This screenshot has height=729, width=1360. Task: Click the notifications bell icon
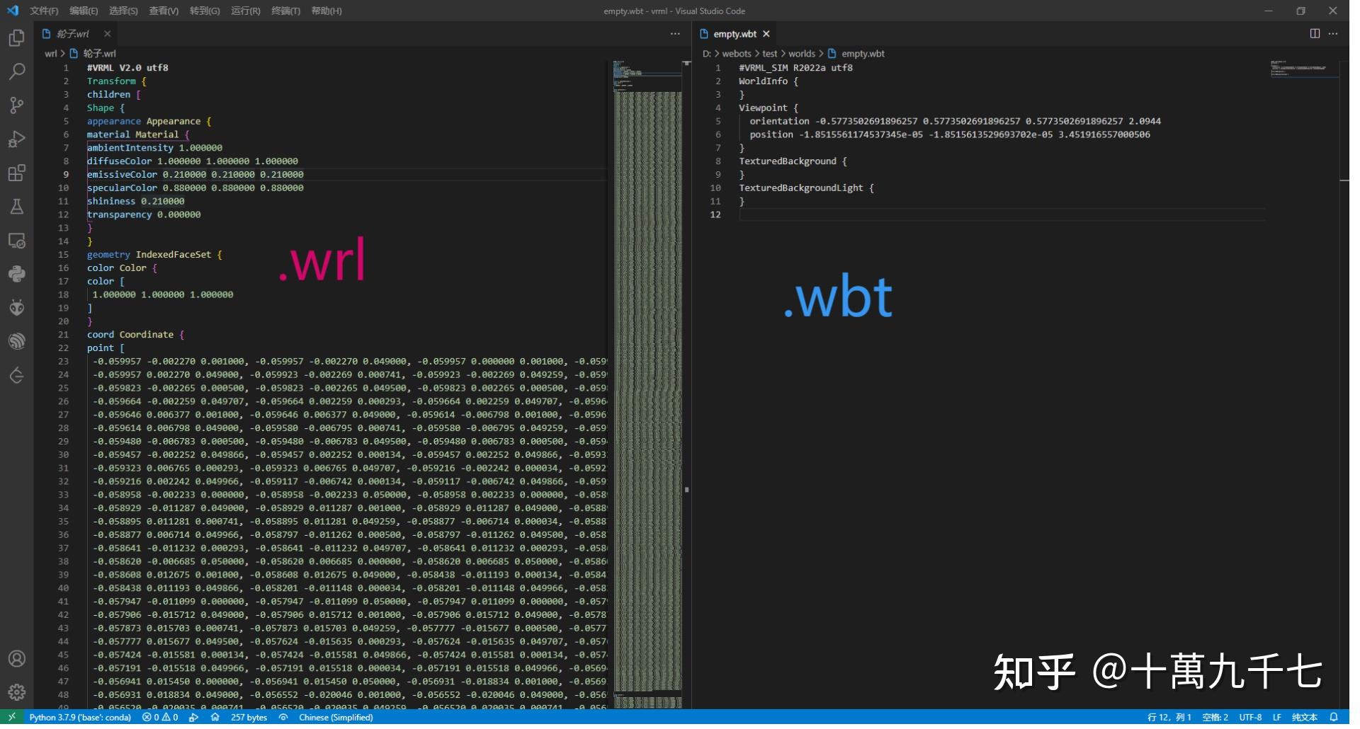(1334, 717)
